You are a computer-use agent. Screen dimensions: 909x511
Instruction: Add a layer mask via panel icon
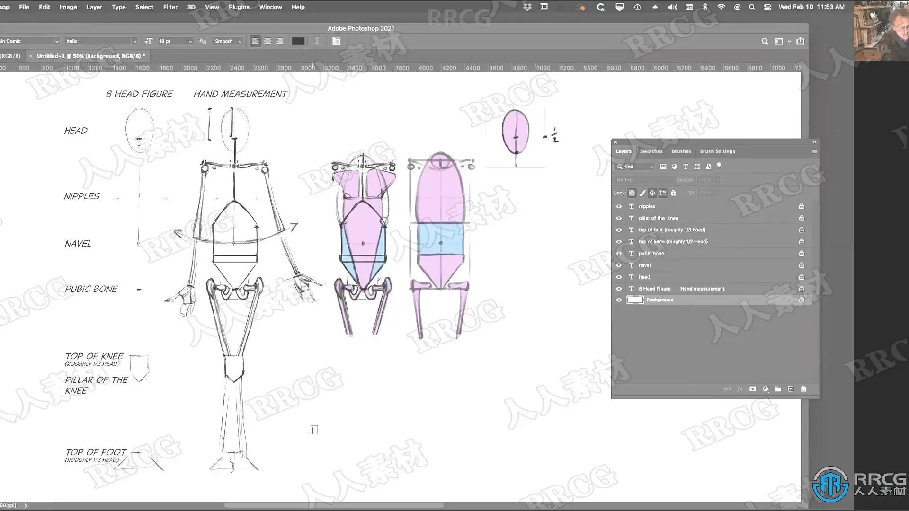point(752,389)
